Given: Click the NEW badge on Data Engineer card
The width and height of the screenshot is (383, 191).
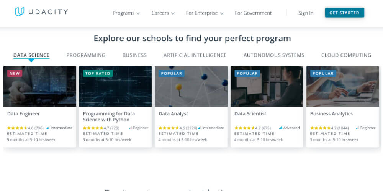Looking at the screenshot, I should (15, 73).
